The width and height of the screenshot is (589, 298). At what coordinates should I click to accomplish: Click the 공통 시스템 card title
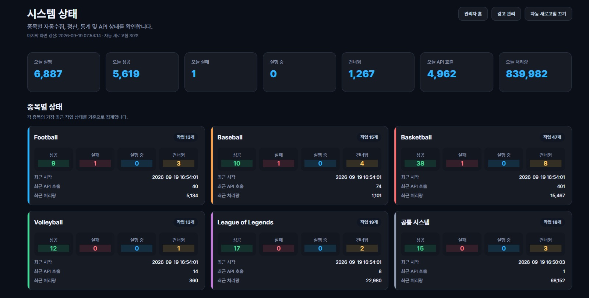tap(415, 222)
